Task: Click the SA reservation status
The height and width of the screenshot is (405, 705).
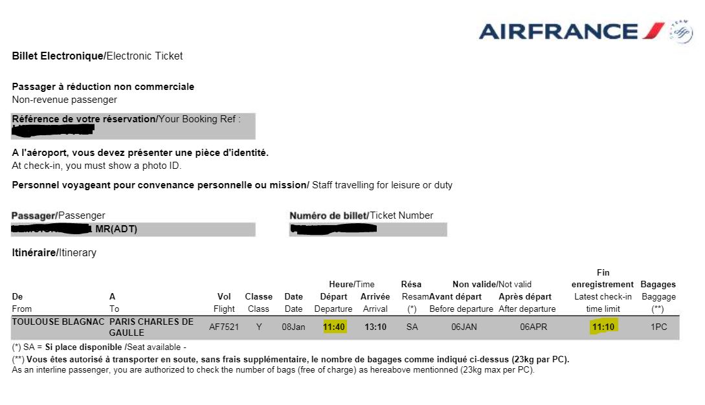Action: tap(412, 327)
